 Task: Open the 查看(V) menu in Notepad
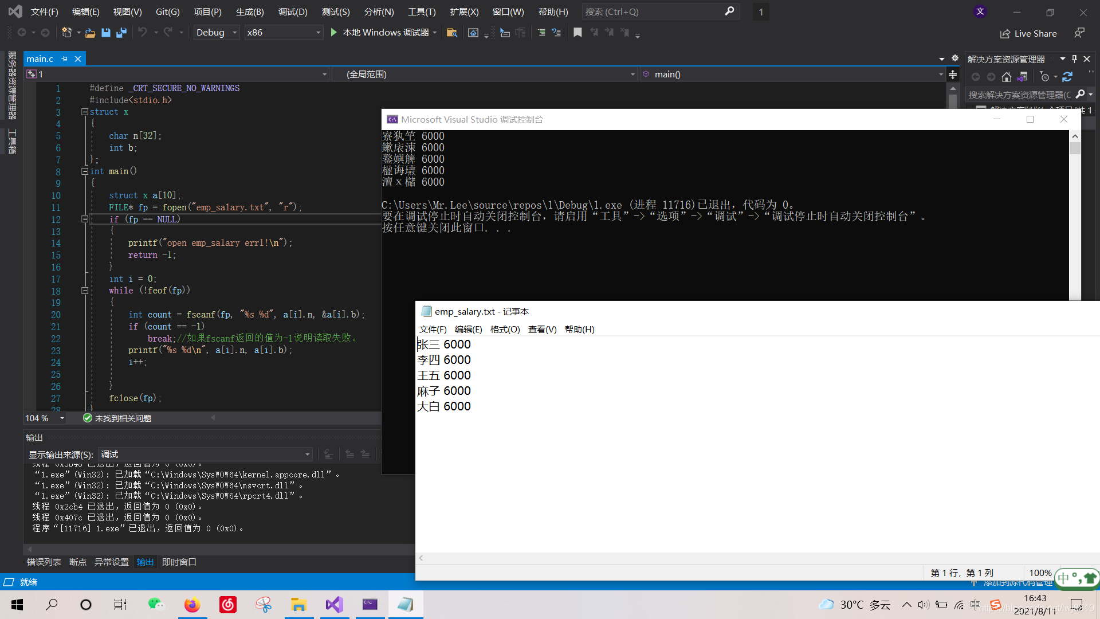[x=542, y=330]
